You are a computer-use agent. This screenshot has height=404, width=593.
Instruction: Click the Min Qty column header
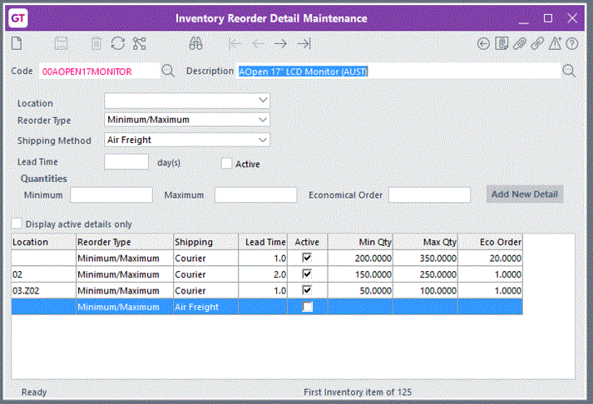pyautogui.click(x=360, y=242)
